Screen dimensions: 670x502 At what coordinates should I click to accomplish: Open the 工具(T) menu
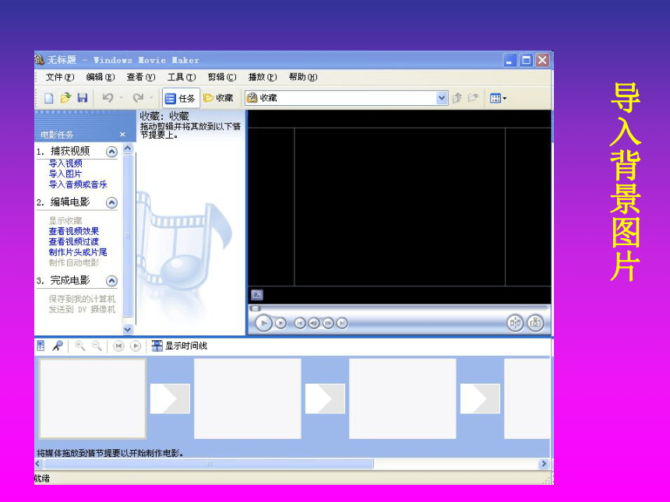tap(182, 77)
